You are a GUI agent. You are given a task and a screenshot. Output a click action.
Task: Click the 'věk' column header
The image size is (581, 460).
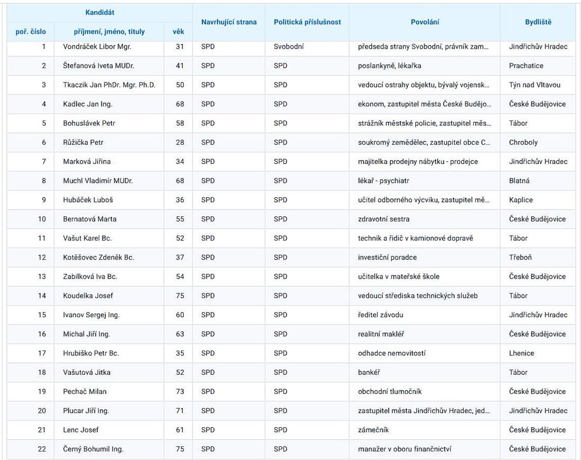(x=178, y=32)
